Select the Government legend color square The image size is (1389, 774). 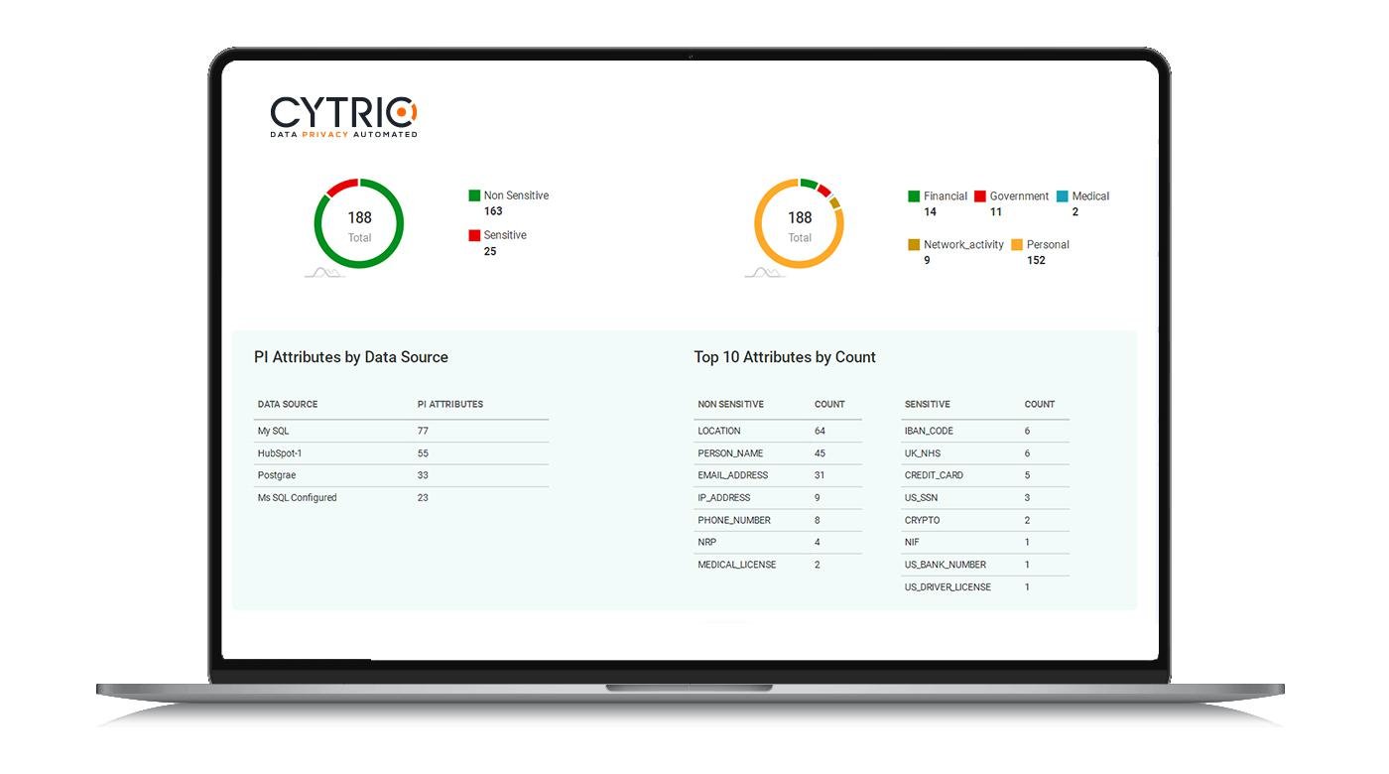point(980,196)
